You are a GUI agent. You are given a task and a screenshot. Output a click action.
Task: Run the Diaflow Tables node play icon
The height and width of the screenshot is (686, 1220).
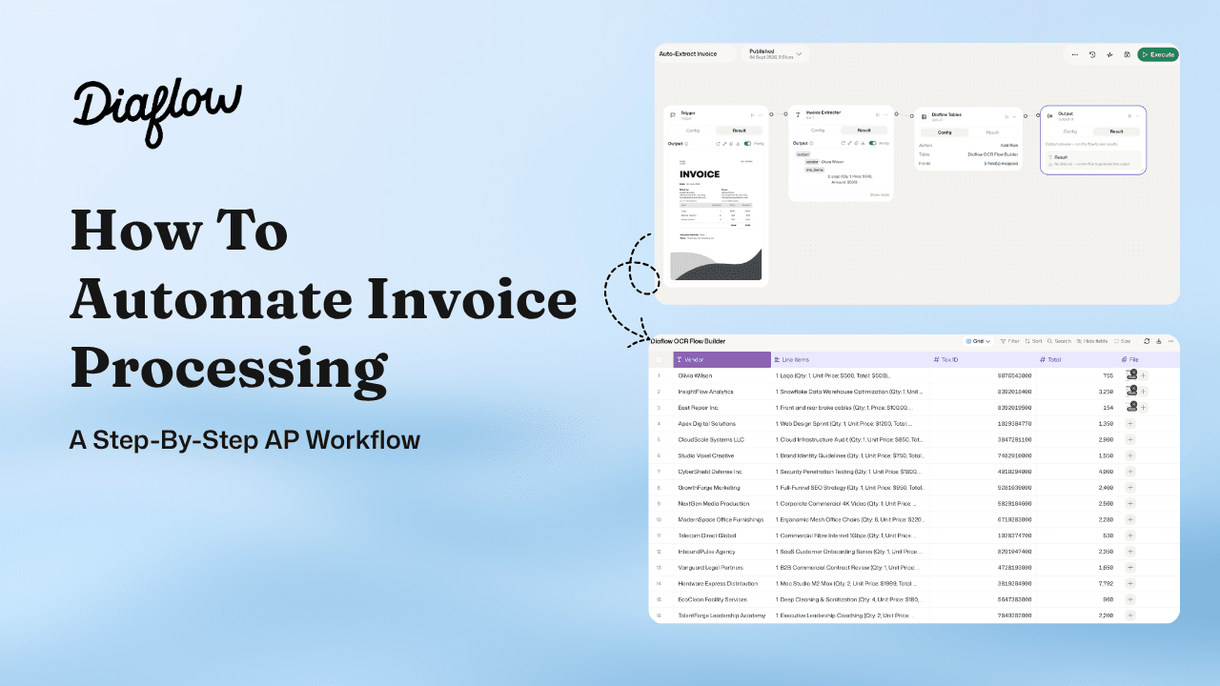tap(1005, 116)
